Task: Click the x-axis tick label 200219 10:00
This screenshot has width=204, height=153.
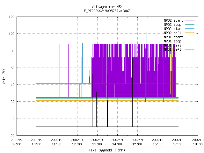Action: pos(37,142)
